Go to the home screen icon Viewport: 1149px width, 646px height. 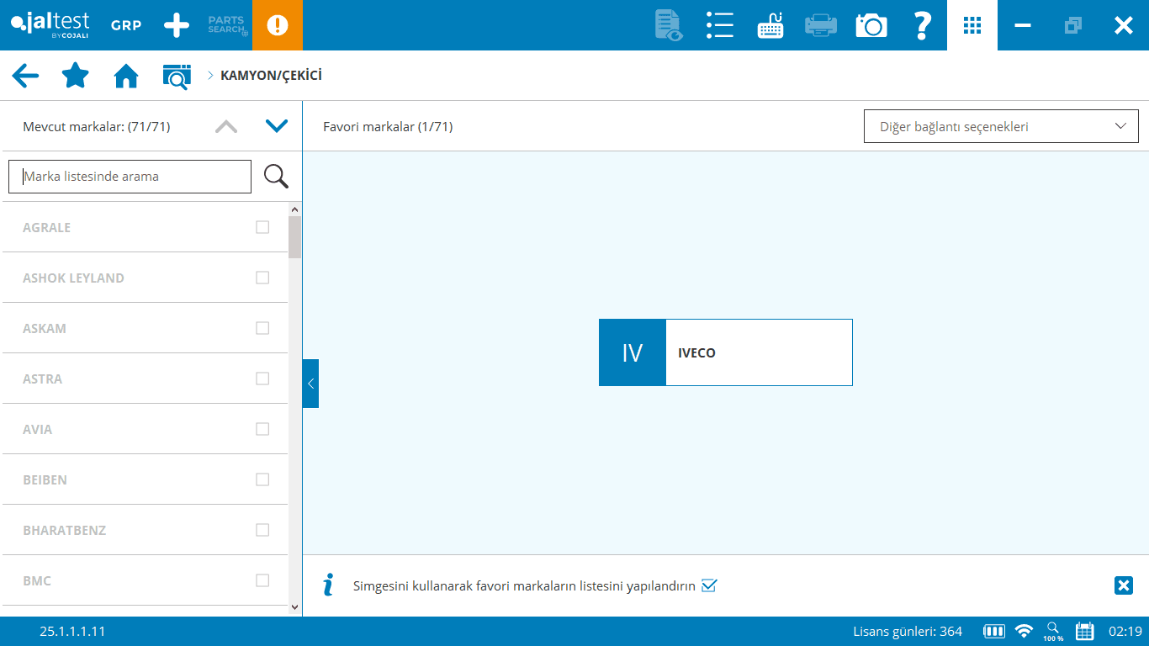(126, 76)
